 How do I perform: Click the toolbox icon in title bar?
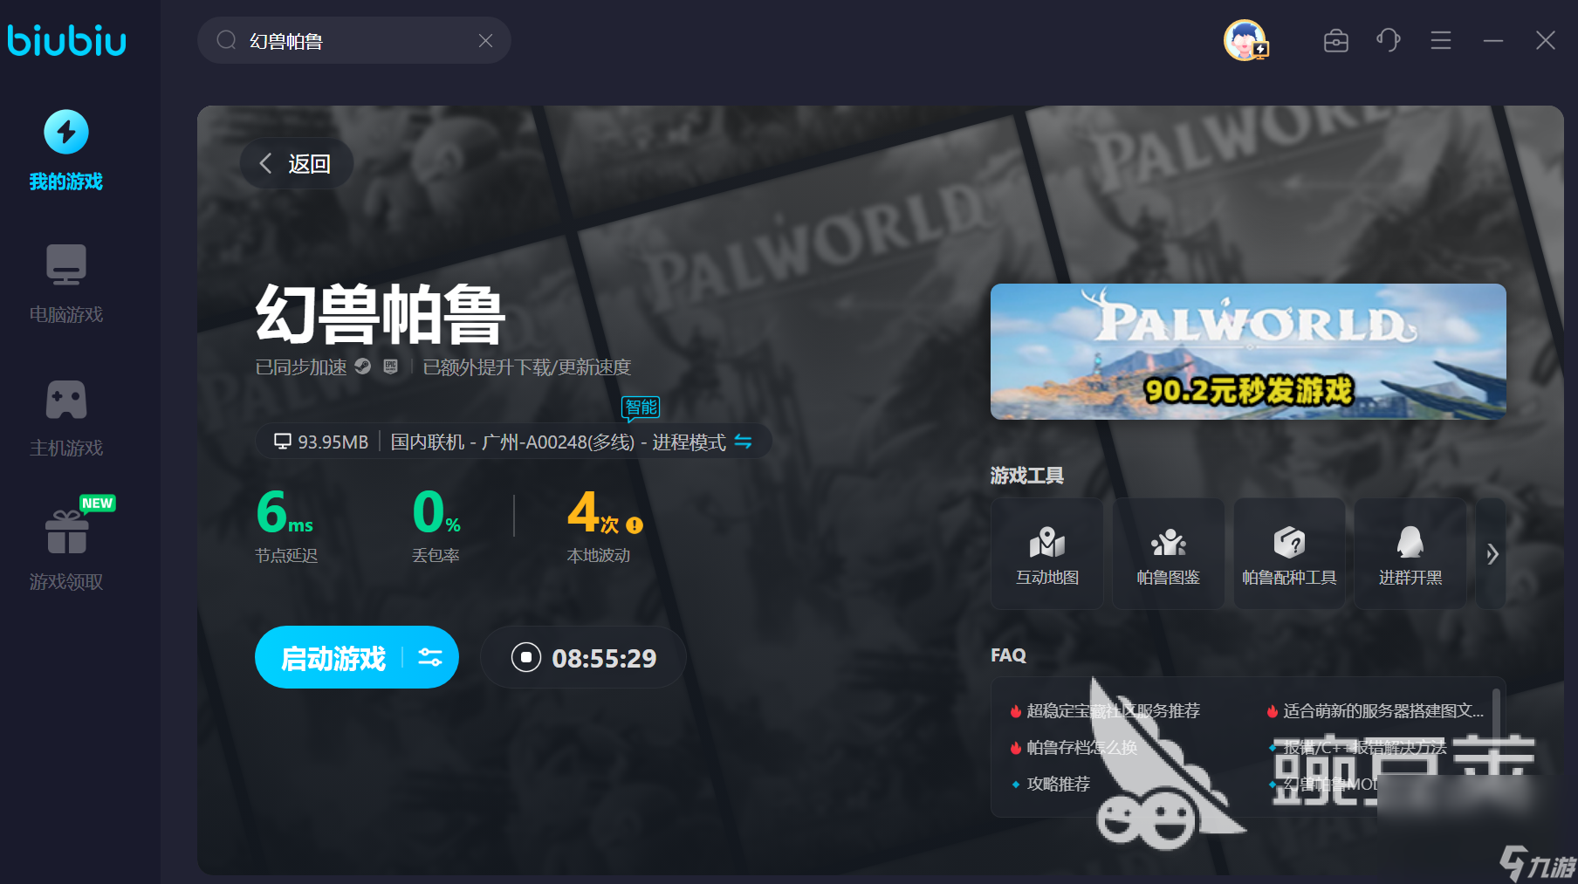(1336, 40)
